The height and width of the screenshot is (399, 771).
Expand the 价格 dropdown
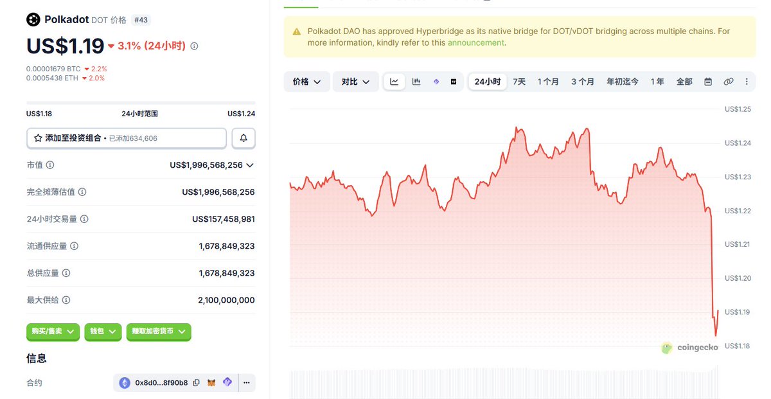(306, 82)
